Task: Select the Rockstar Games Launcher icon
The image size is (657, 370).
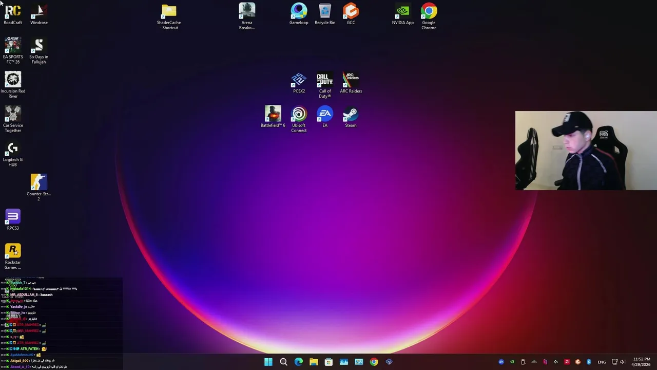Action: point(13,256)
